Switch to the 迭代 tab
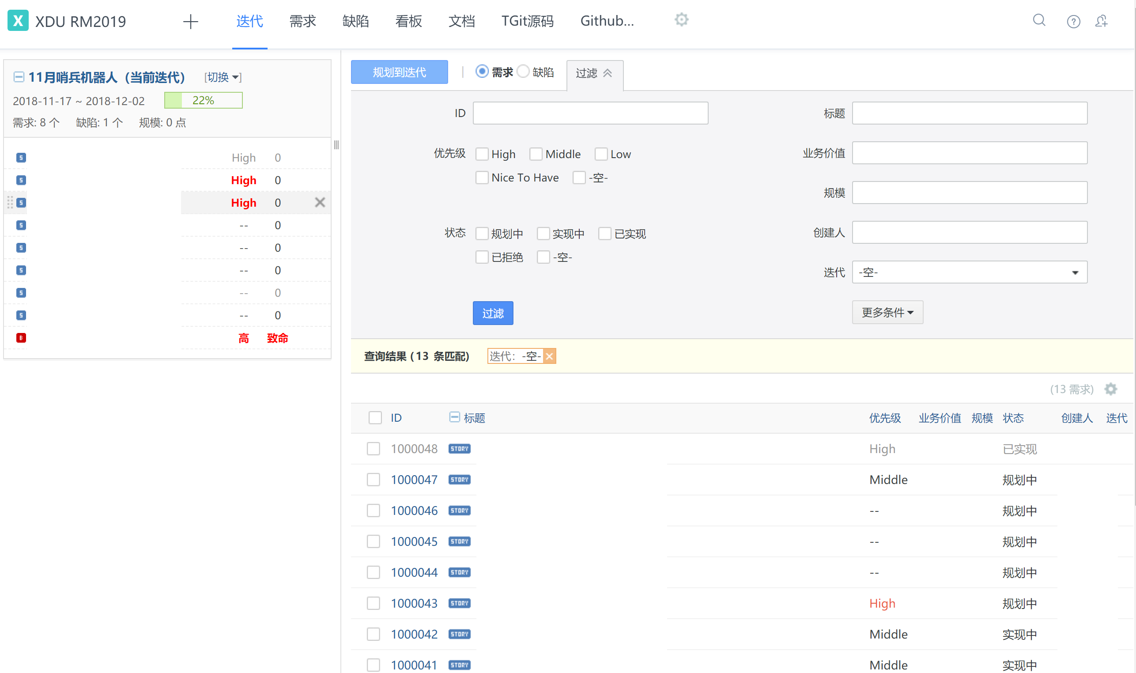This screenshot has height=673, width=1136. [x=250, y=21]
